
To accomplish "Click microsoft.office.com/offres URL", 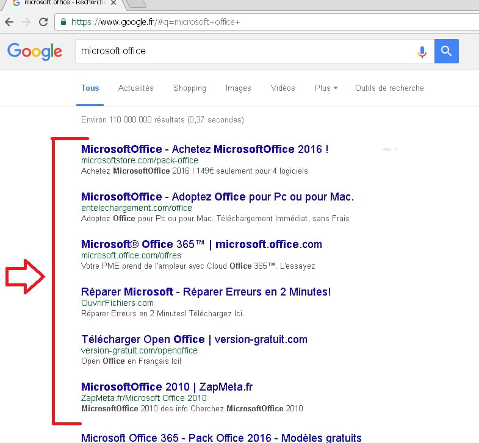I will click(131, 255).
